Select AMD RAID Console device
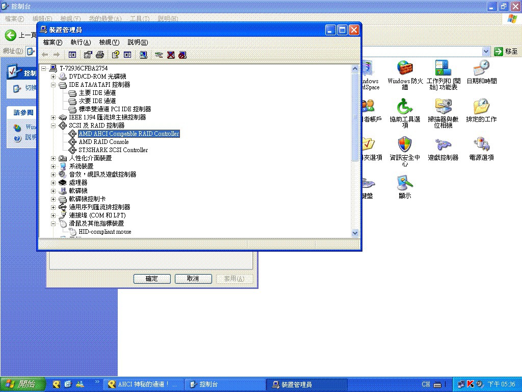This screenshot has width=522, height=392. coord(103,142)
